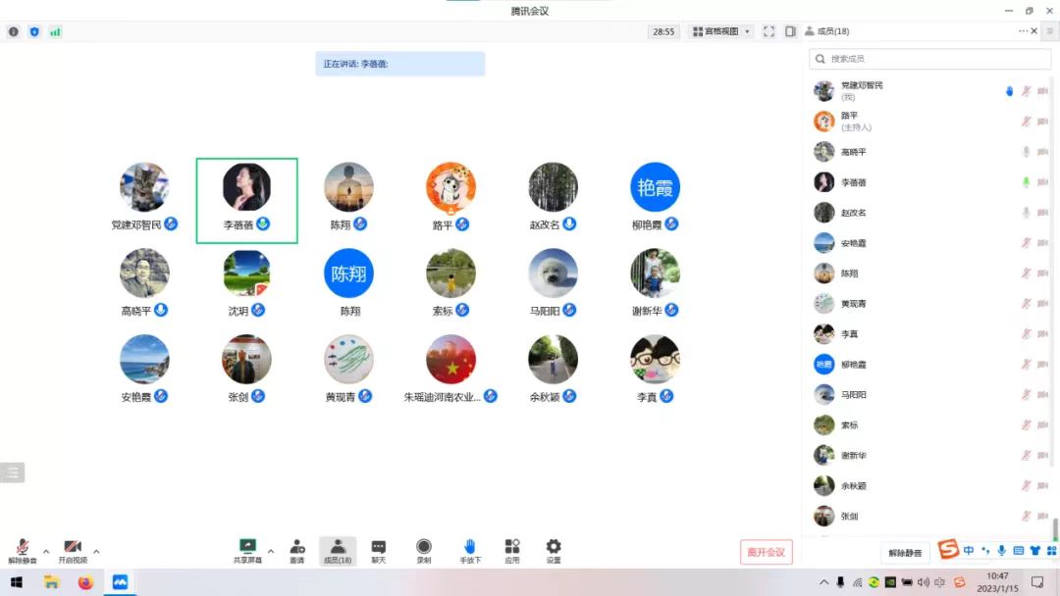Open the three-dots menu in members panel
The height and width of the screenshot is (596, 1060).
click(1023, 31)
